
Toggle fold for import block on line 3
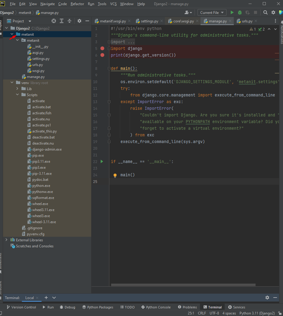coord(109,42)
